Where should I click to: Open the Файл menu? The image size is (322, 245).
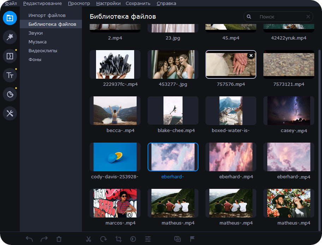(11, 4)
